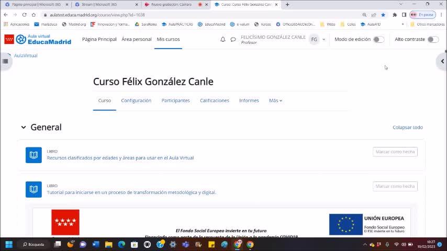The height and width of the screenshot is (251, 447).
Task: Click the Colapsar todo link
Action: 408,128
